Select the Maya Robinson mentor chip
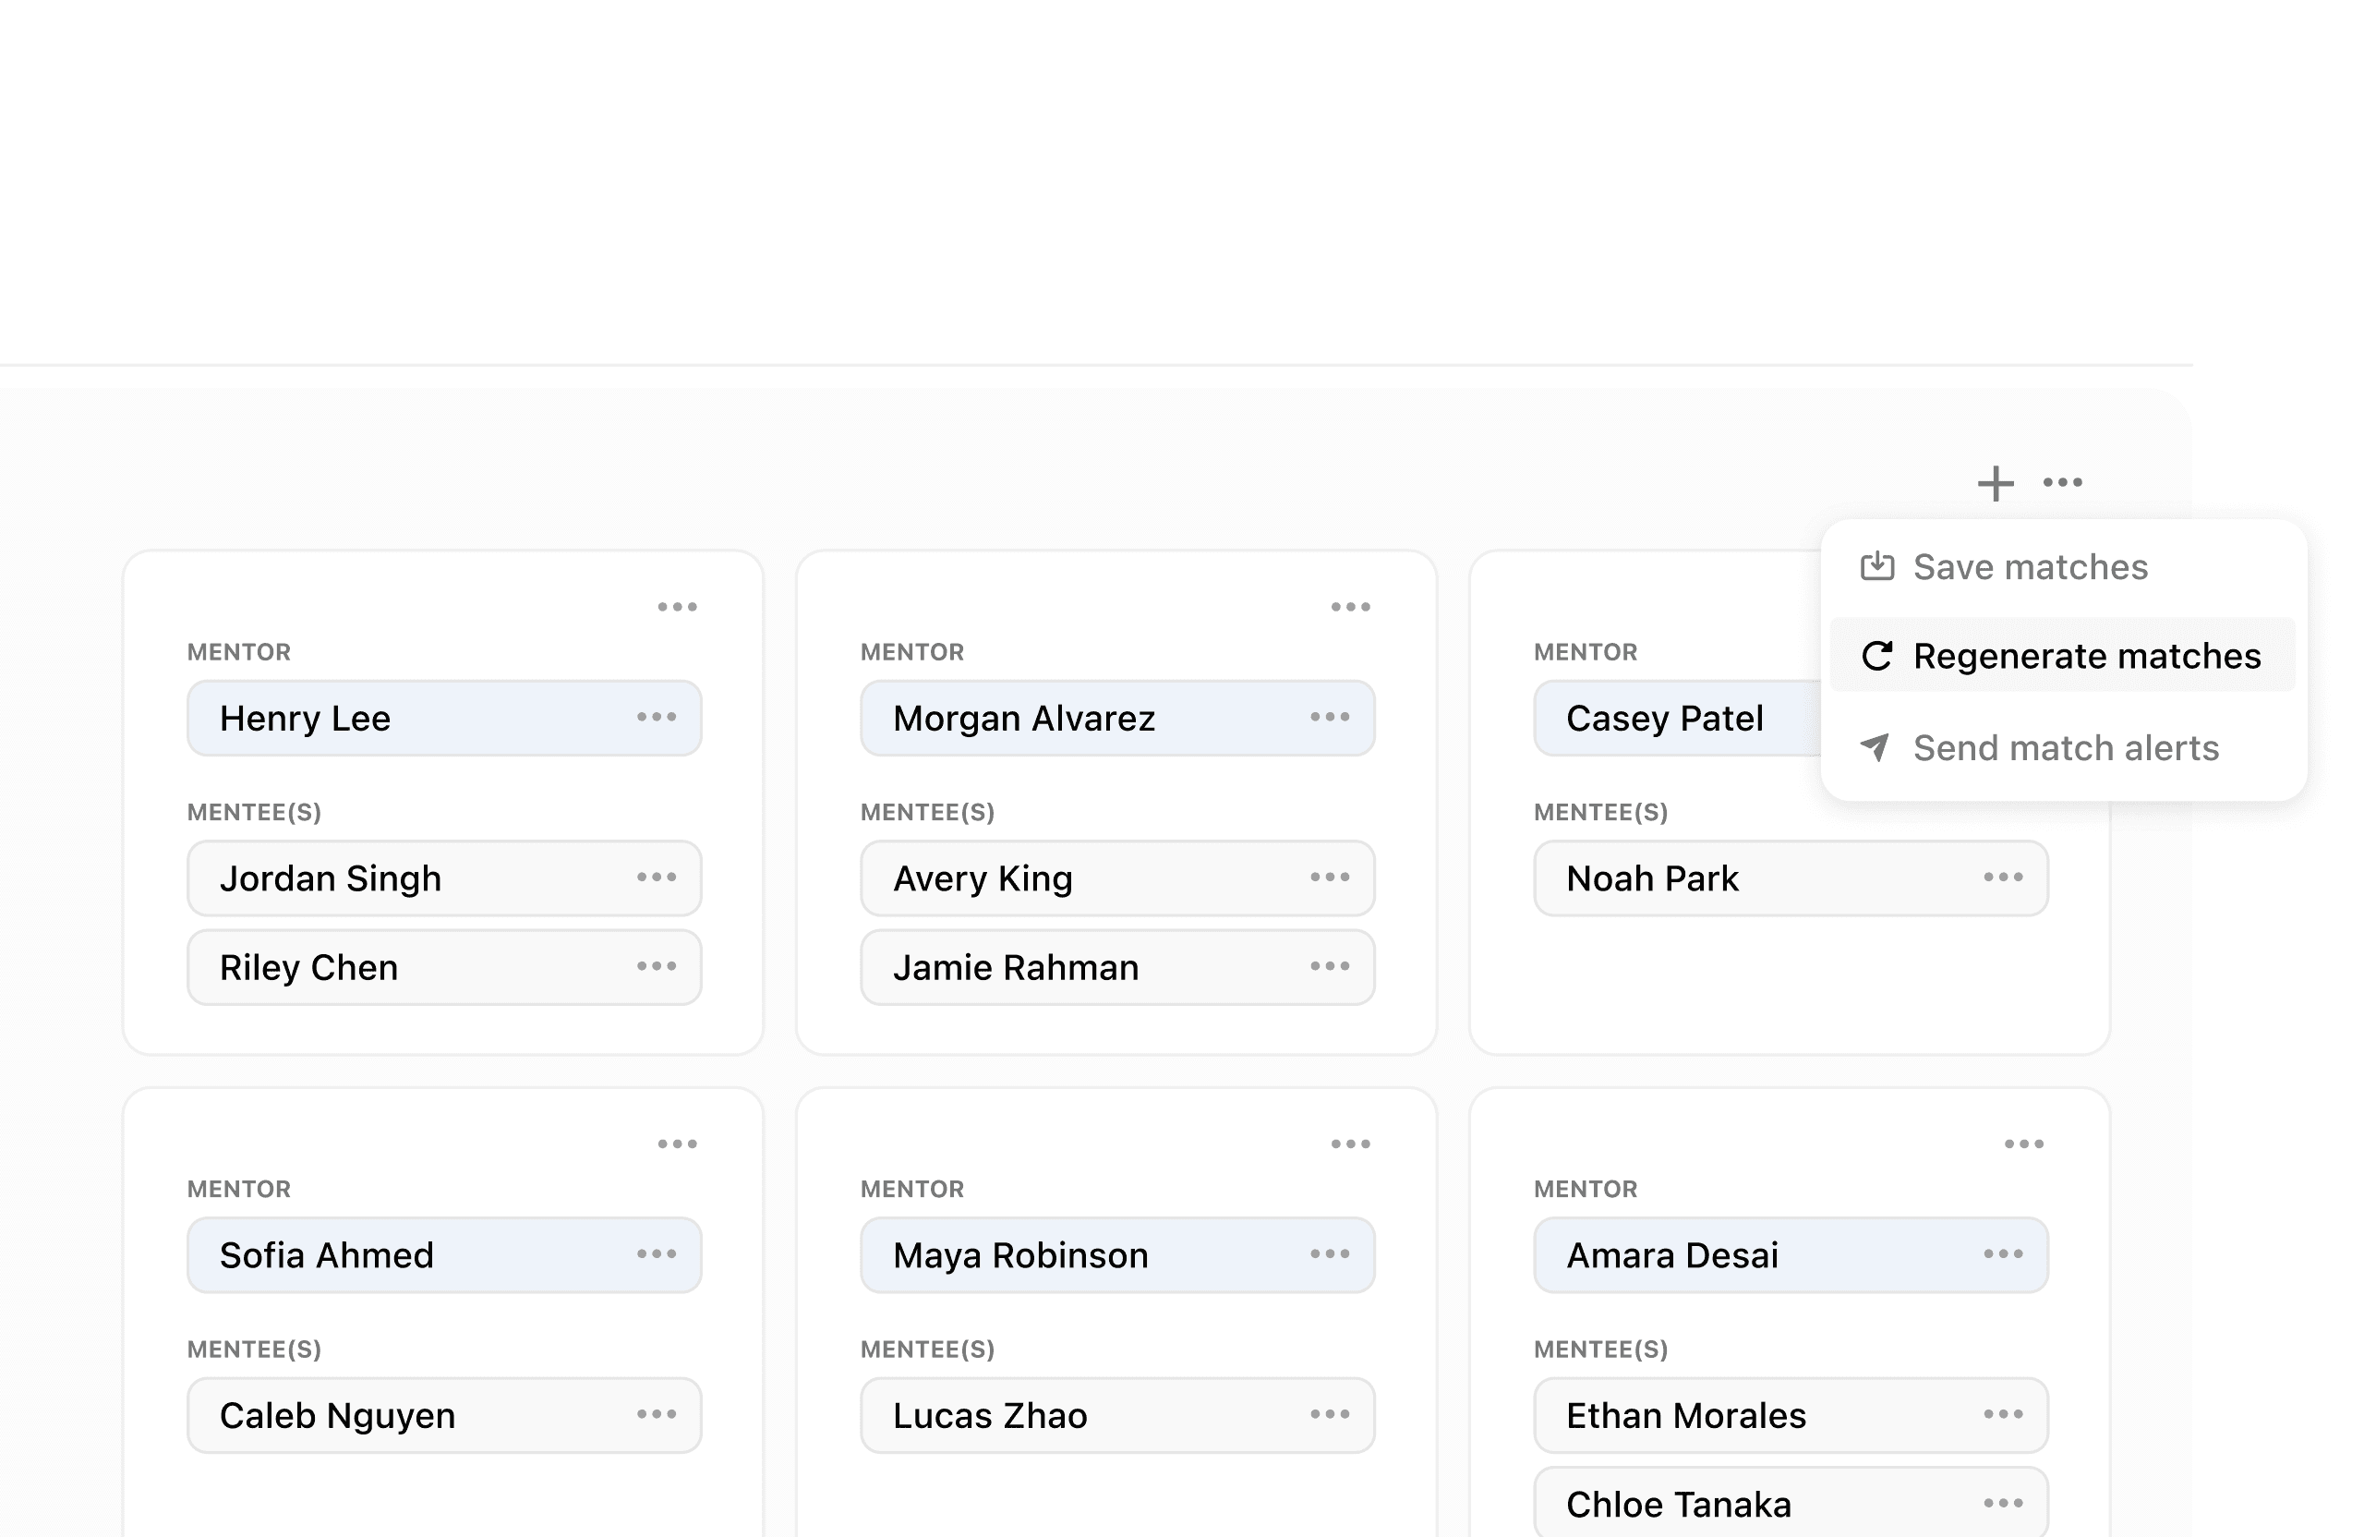 click(x=1020, y=1256)
